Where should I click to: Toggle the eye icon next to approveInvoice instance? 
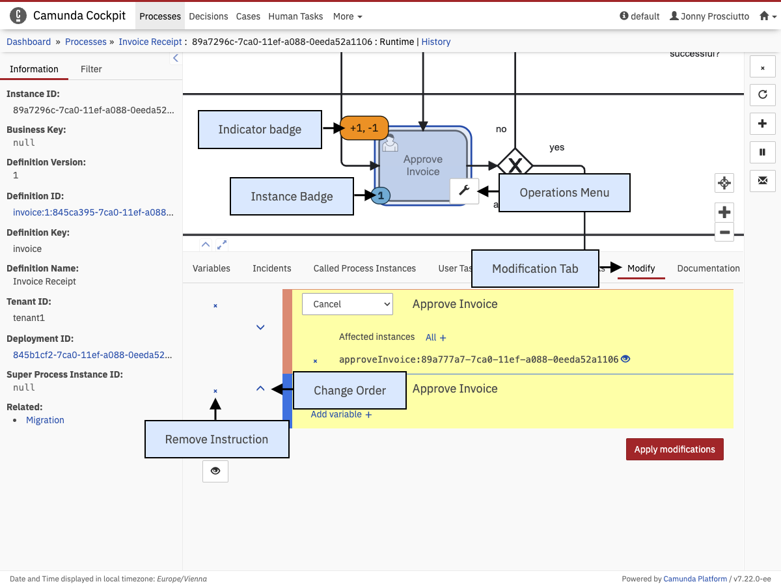(x=625, y=359)
